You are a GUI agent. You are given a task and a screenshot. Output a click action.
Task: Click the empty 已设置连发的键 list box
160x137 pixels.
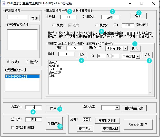point(22,40)
